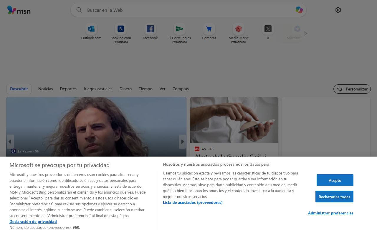Open Copilot from the search bar icon
The image size is (377, 235).
[299, 10]
